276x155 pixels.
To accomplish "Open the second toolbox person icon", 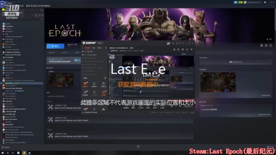I will click(94, 84).
